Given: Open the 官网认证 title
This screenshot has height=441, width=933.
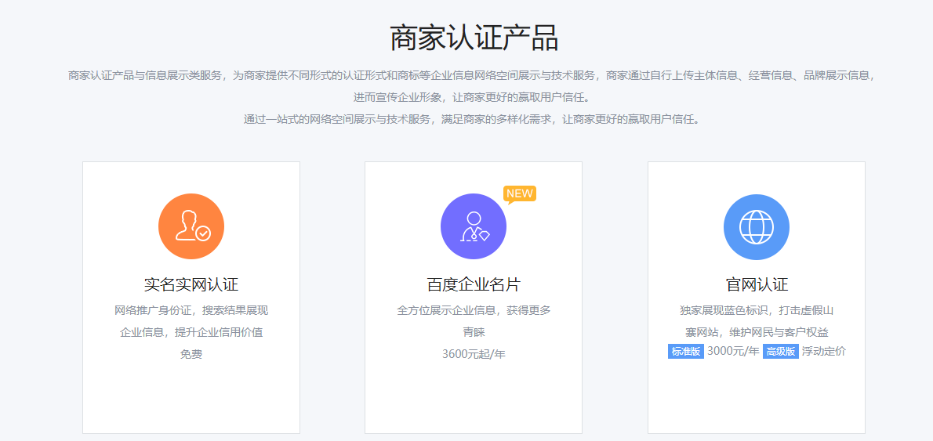Looking at the screenshot, I should point(757,284).
